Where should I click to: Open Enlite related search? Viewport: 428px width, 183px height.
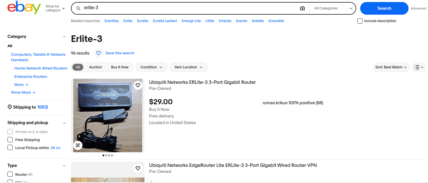click(128, 21)
